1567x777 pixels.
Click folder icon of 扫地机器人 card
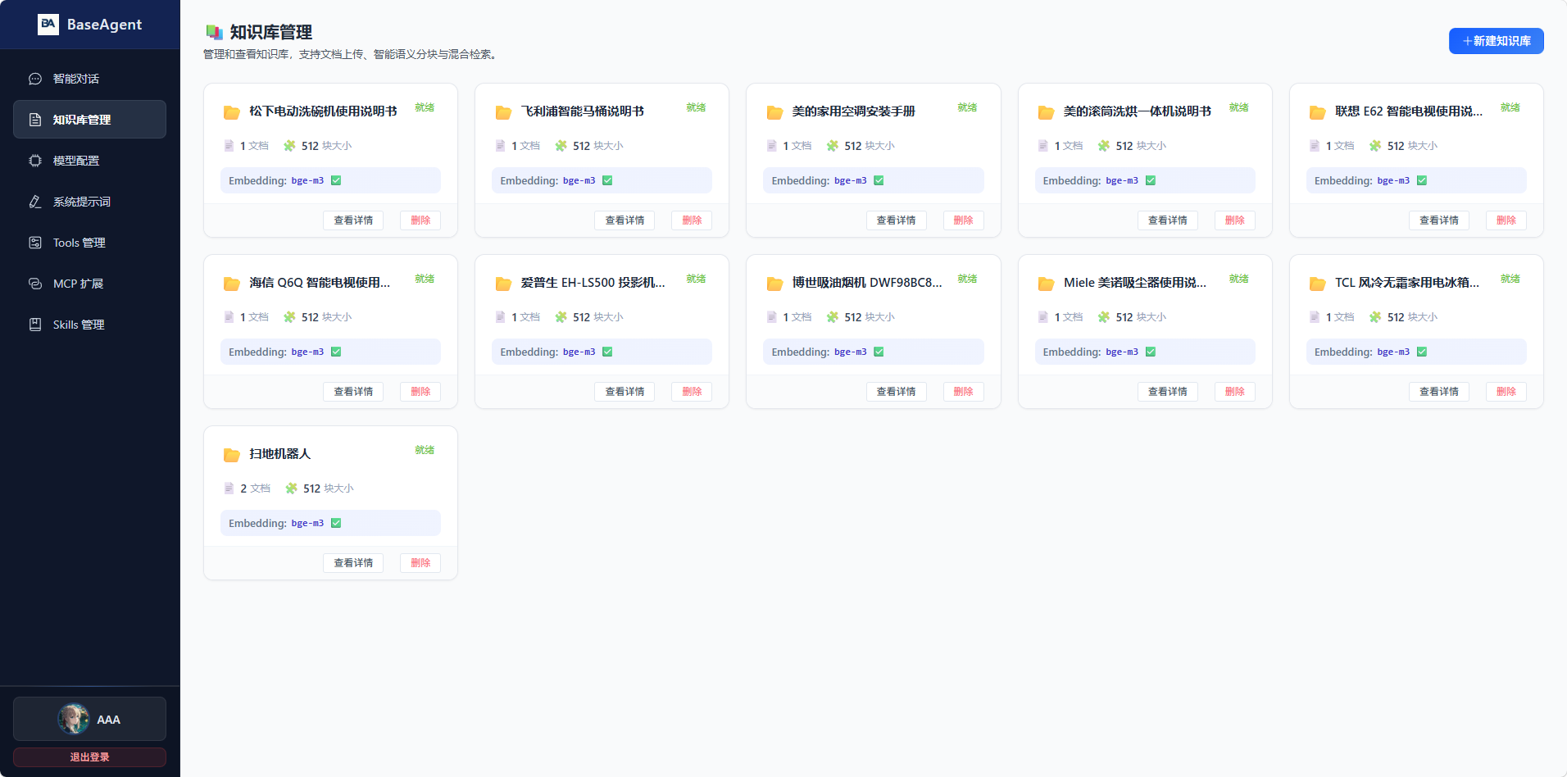(232, 455)
